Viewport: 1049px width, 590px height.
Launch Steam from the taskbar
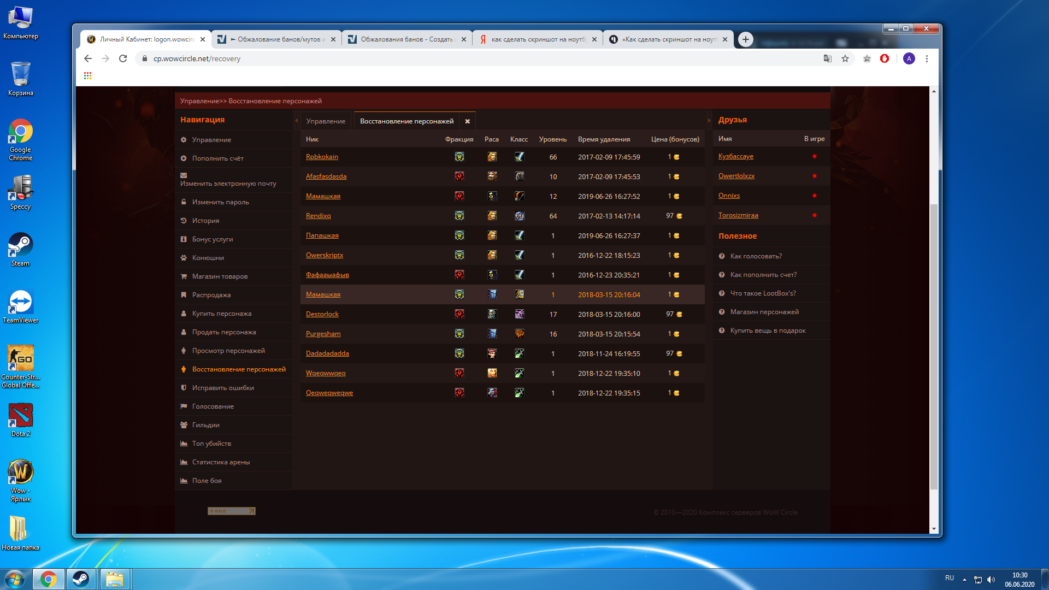click(81, 579)
